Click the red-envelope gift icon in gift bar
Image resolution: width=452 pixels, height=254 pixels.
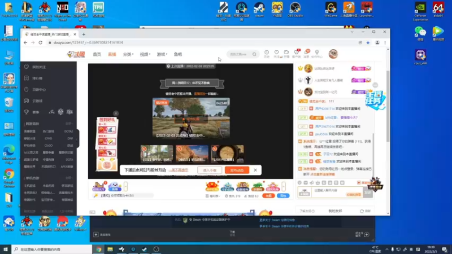tap(212, 187)
